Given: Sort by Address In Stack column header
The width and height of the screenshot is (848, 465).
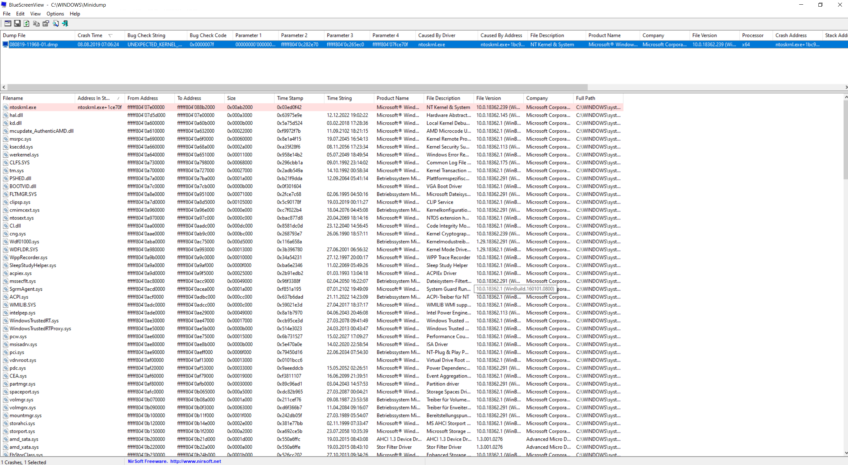Looking at the screenshot, I should click(x=94, y=98).
